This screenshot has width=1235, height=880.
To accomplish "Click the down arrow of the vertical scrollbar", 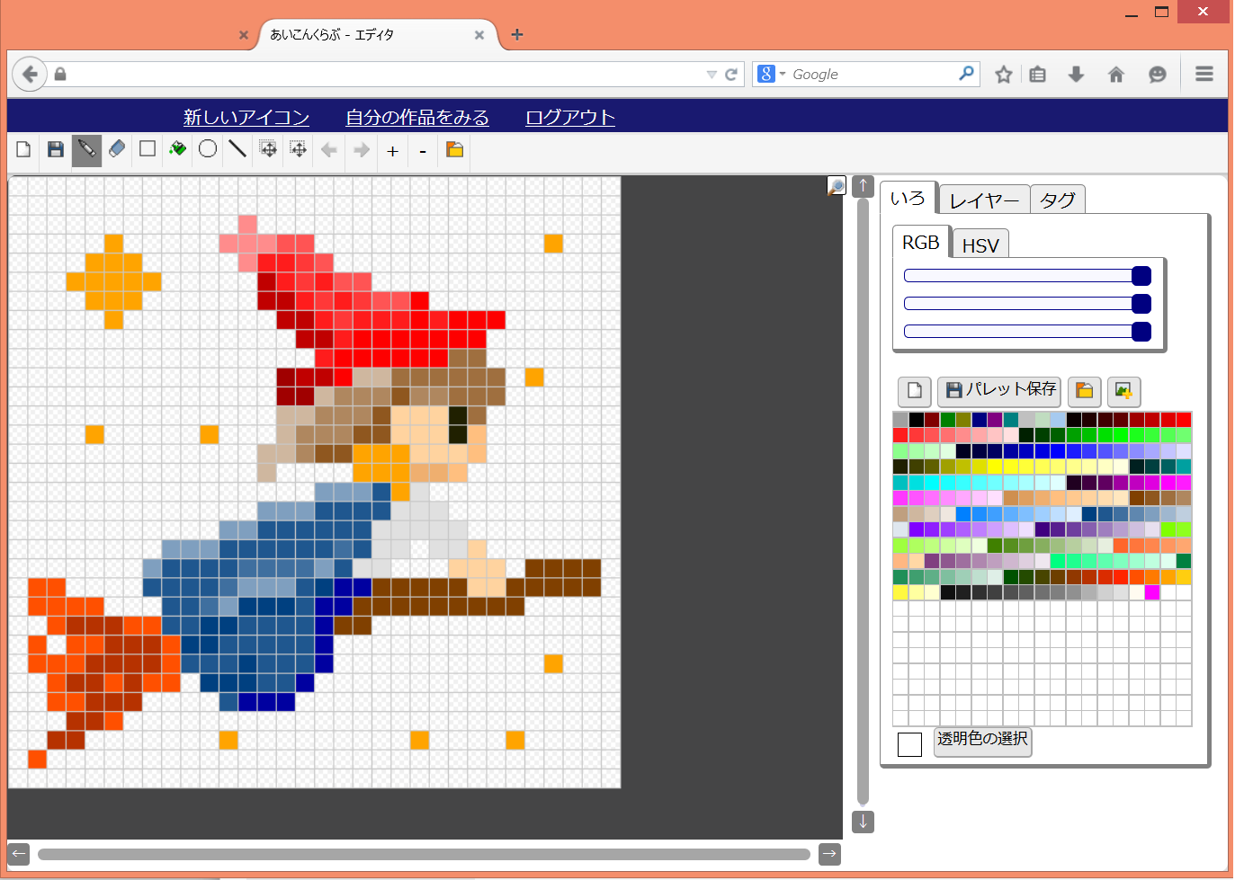I will (864, 822).
